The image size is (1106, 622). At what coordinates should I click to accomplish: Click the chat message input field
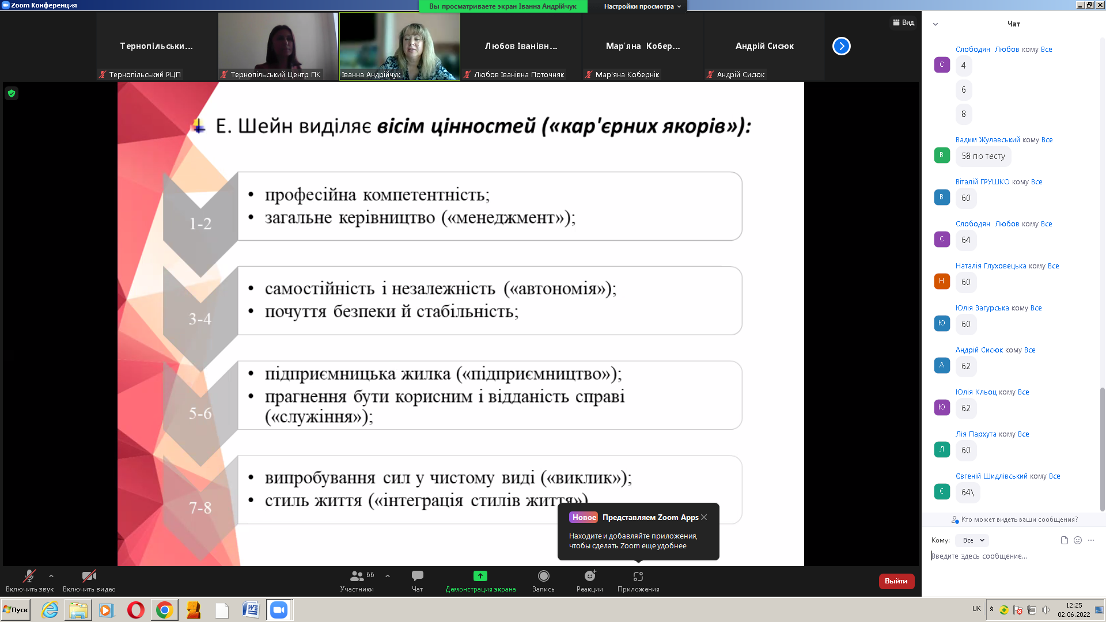[1012, 556]
